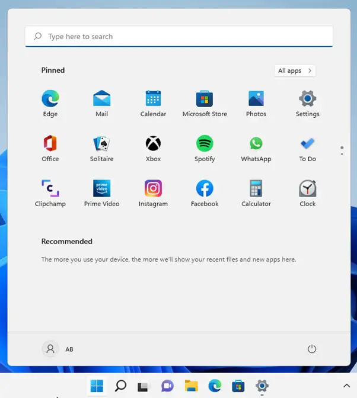
Task: Click the Recommended section heading
Action: click(67, 242)
